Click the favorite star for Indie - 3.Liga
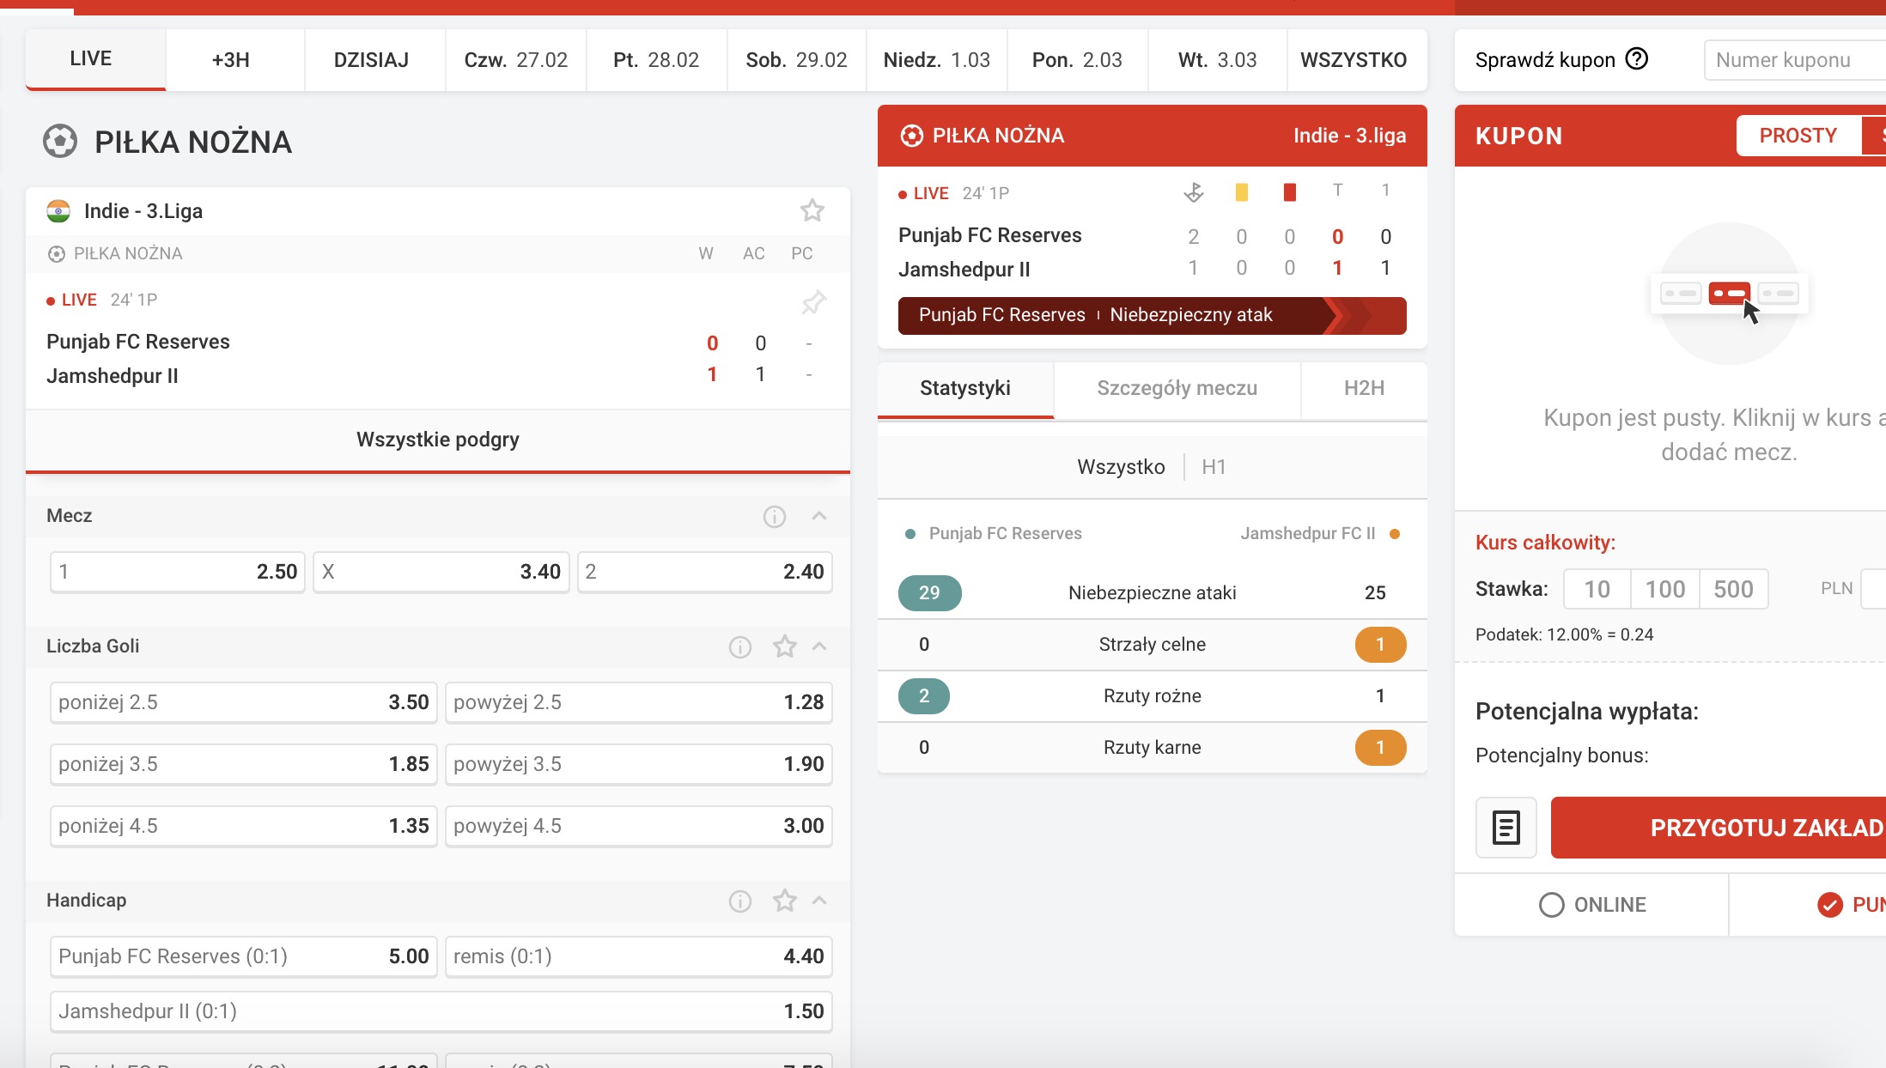 (812, 210)
